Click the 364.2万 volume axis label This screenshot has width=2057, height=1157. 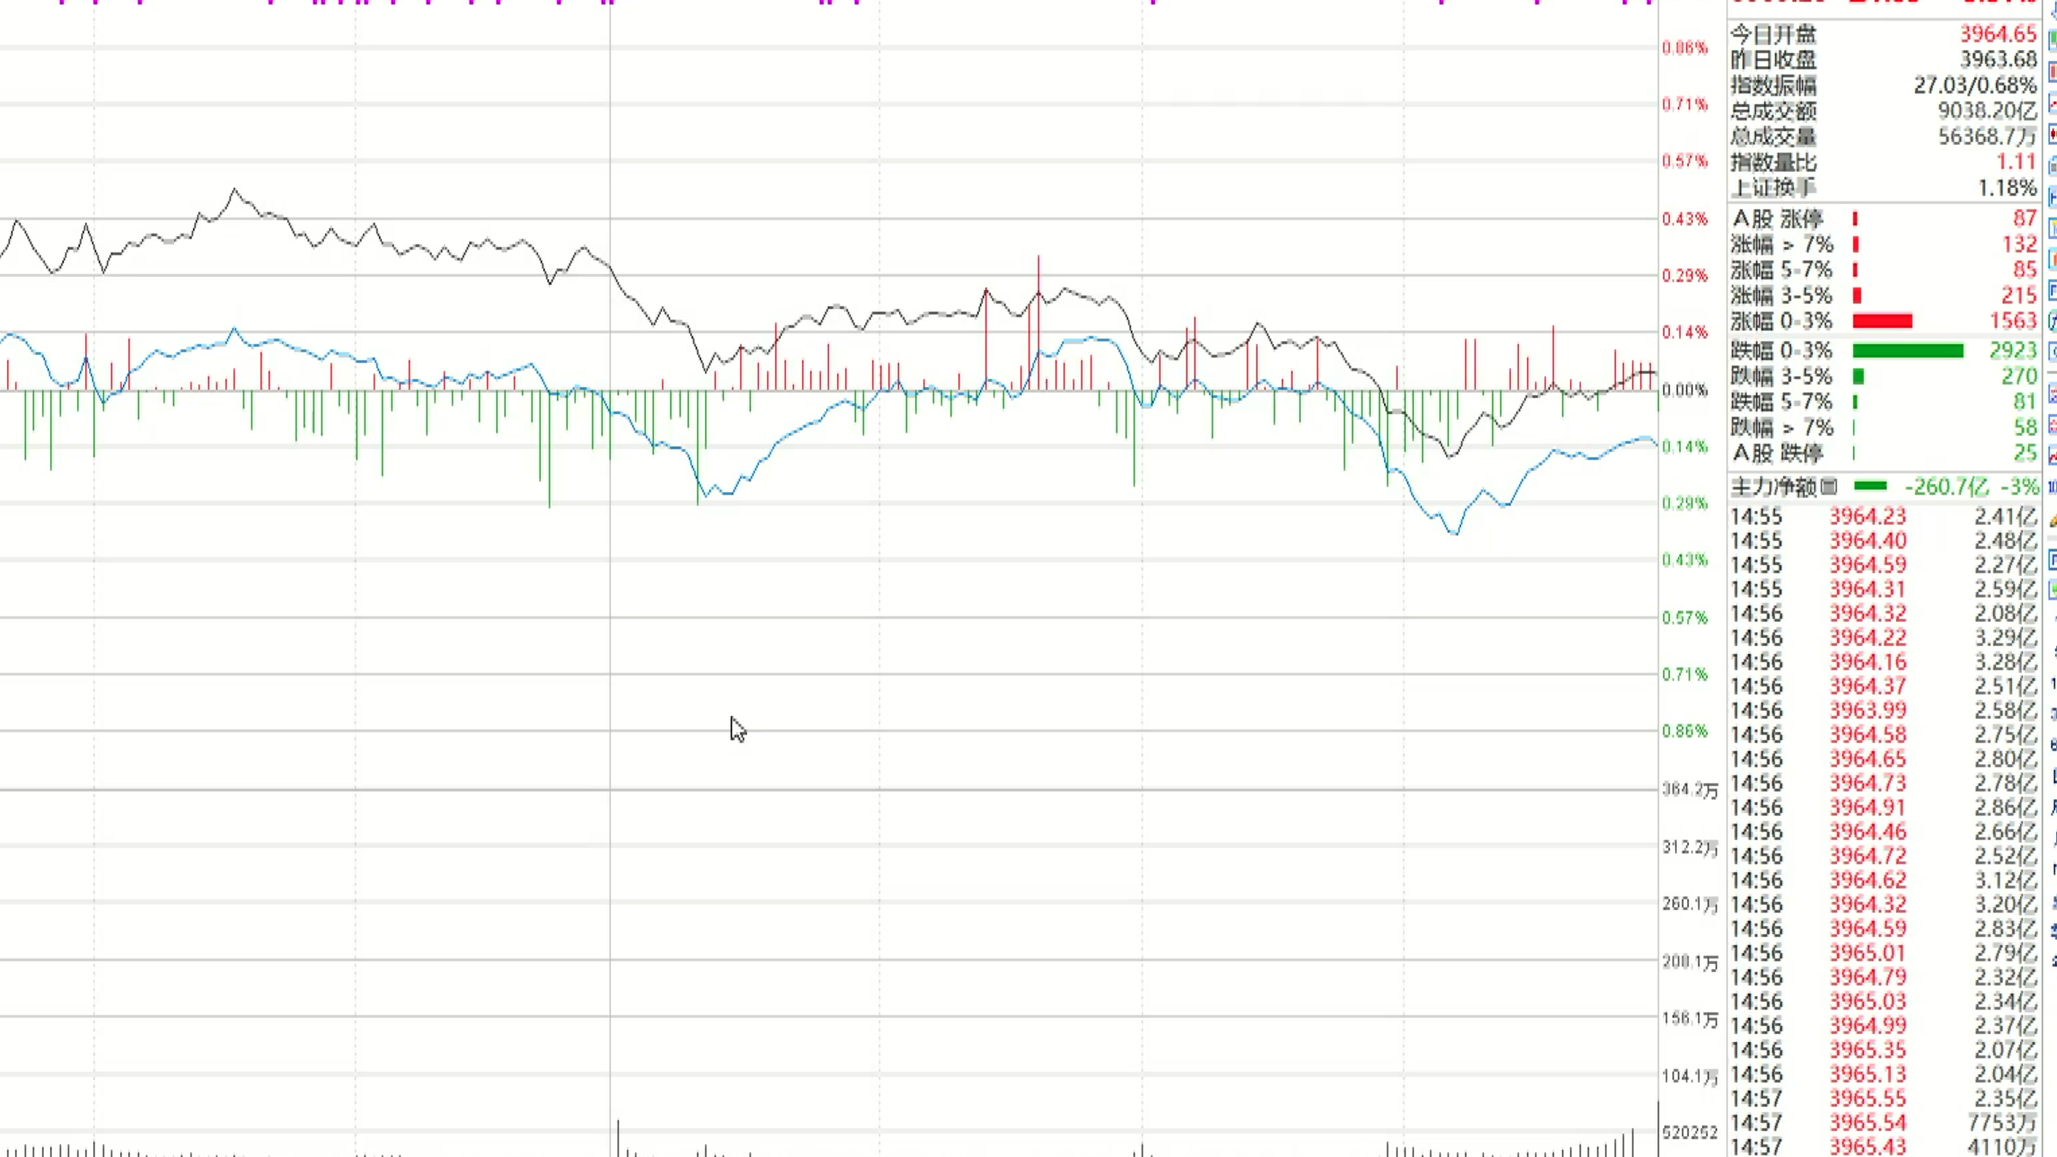tap(1689, 790)
